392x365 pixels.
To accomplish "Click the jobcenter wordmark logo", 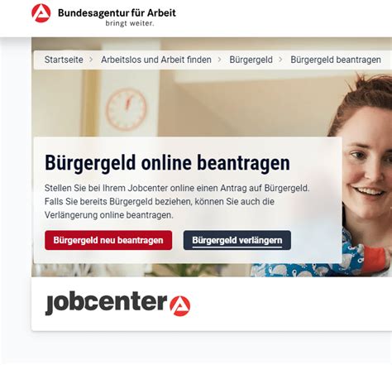I will (107, 303).
